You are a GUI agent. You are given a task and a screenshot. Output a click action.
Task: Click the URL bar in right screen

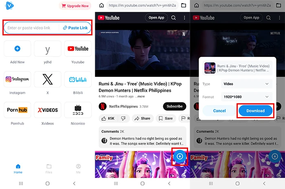click(x=237, y=5)
